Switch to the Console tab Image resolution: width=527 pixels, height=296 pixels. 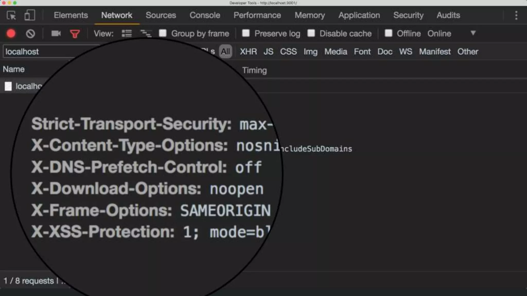205,15
